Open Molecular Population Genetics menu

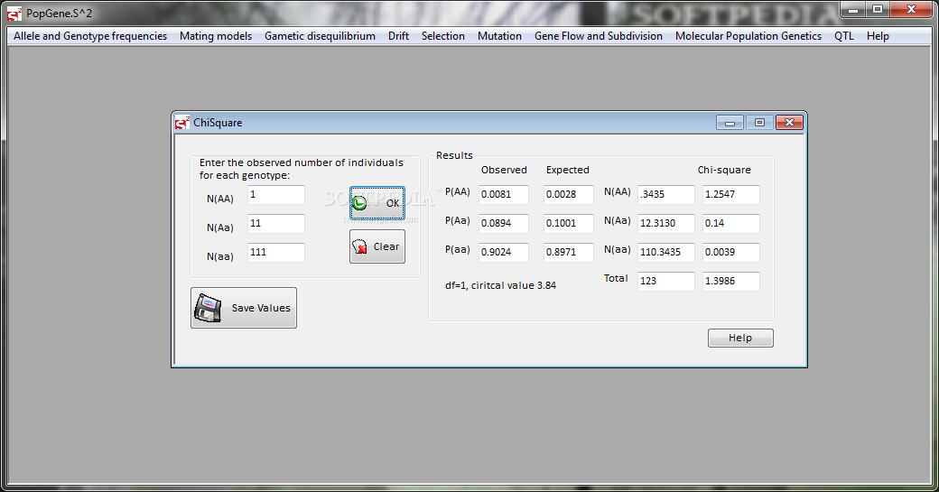(748, 36)
